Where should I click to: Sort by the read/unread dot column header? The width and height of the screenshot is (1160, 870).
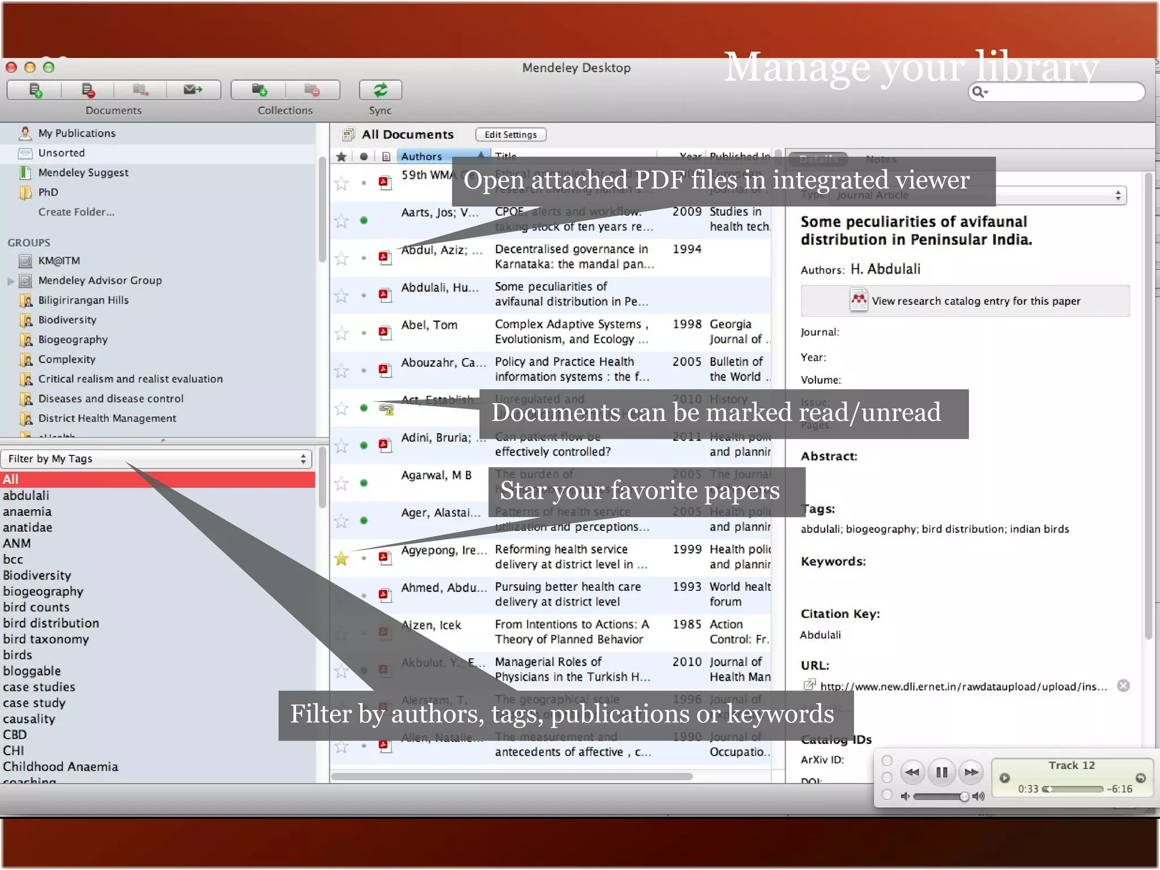point(364,157)
